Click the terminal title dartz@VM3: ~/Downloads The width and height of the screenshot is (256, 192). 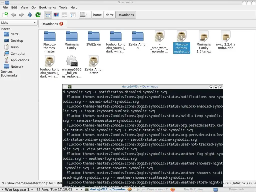(140, 86)
